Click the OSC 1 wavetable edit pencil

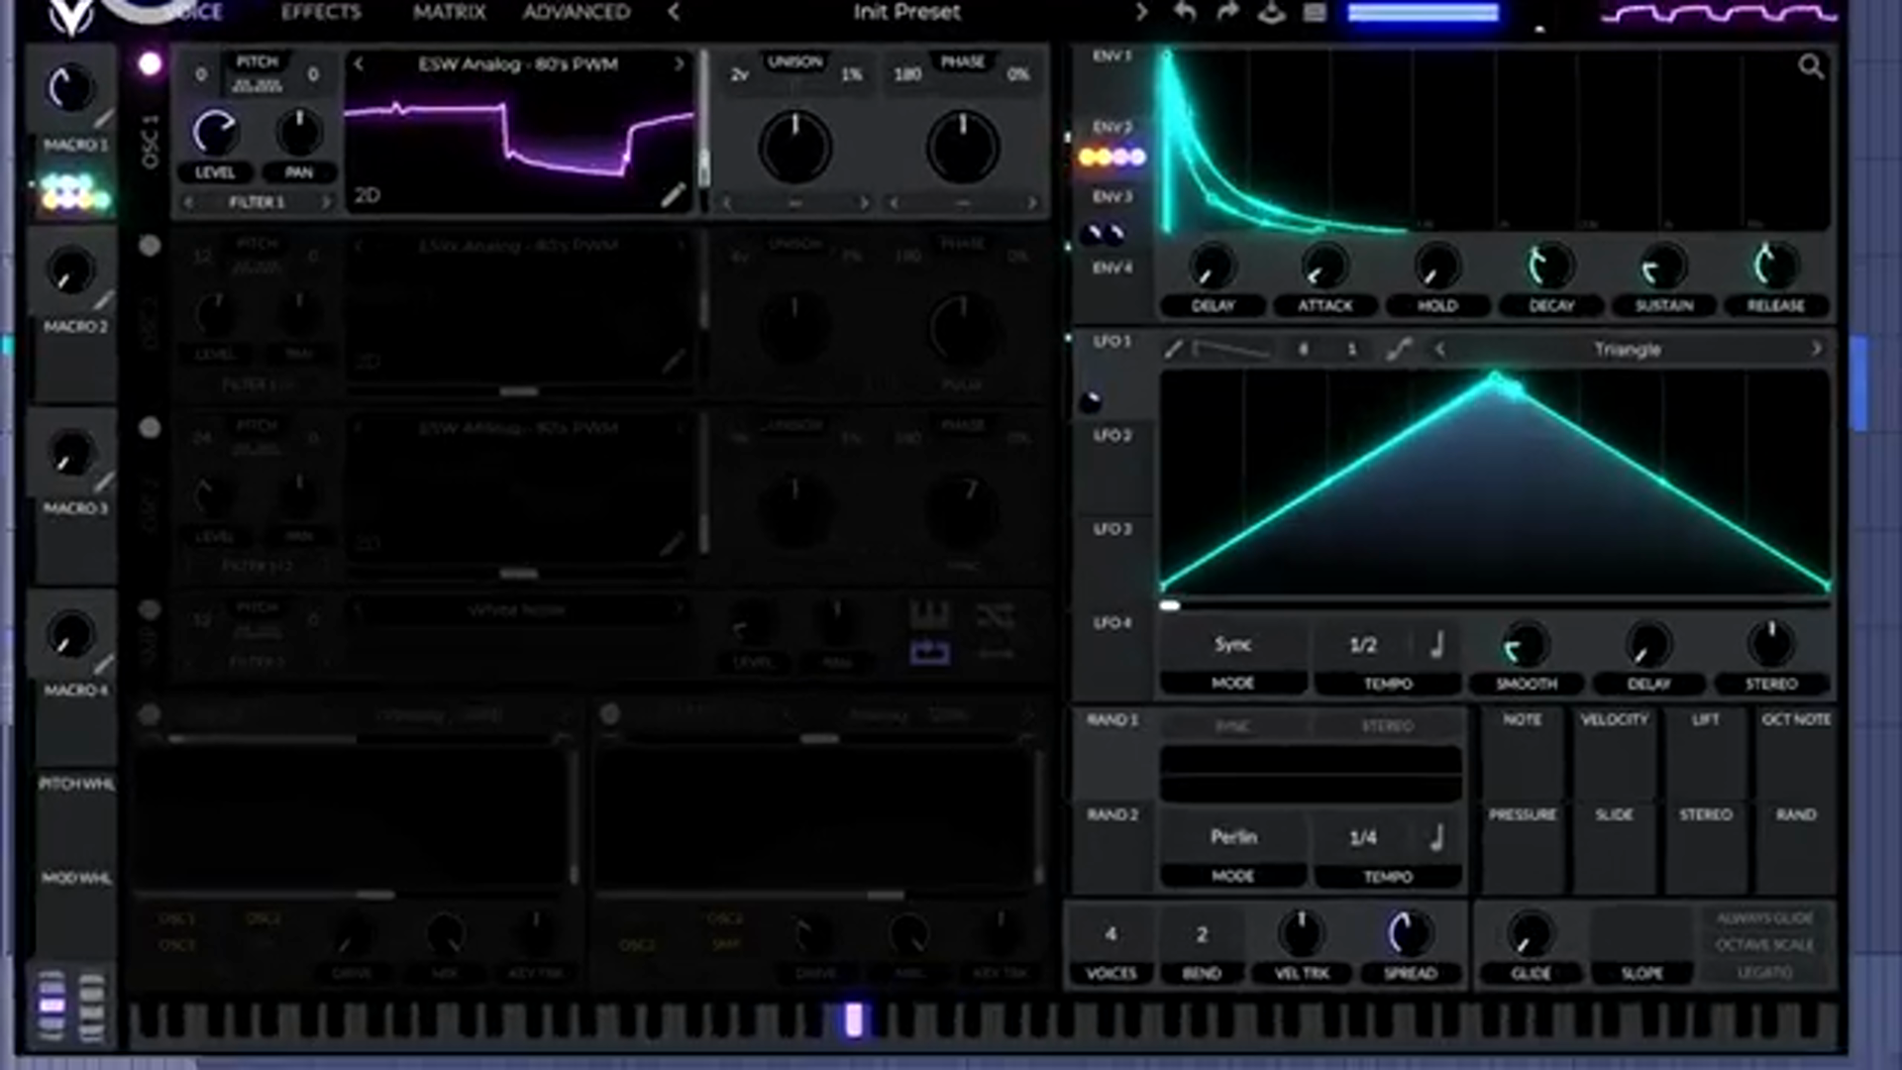coord(673,195)
